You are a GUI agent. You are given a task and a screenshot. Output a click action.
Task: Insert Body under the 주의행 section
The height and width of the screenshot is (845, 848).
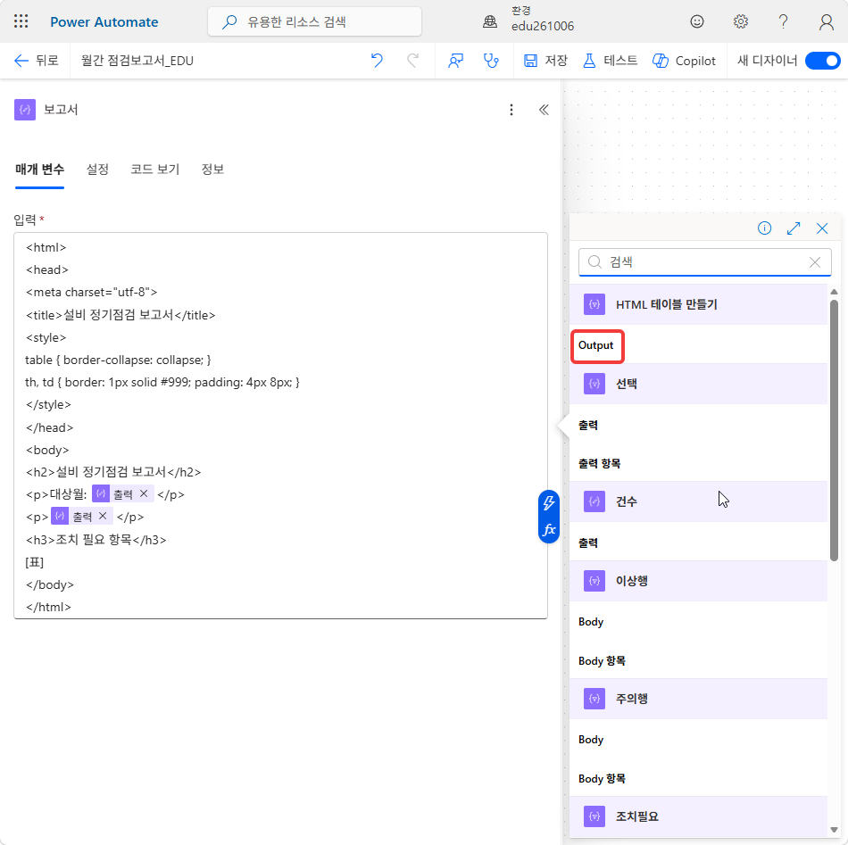click(x=591, y=740)
